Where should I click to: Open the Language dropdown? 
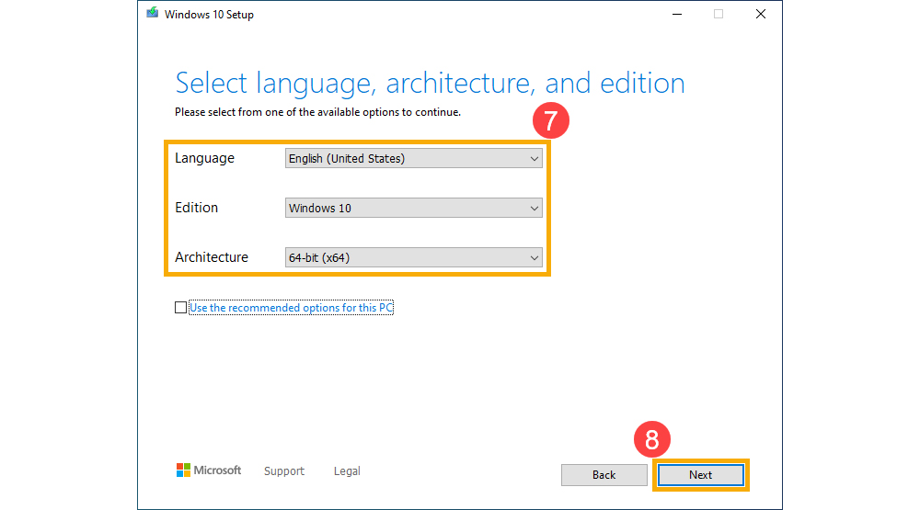pyautogui.click(x=414, y=158)
